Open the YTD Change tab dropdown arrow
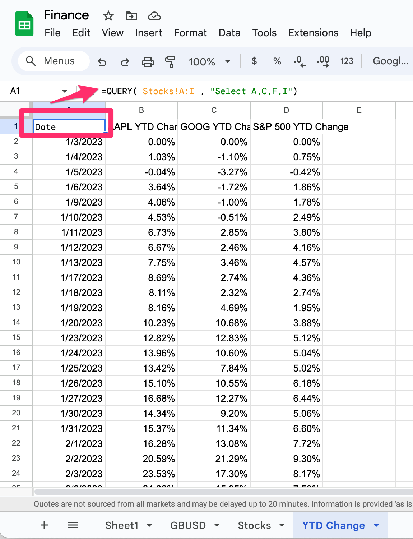Image resolution: width=413 pixels, height=539 pixels. (376, 525)
